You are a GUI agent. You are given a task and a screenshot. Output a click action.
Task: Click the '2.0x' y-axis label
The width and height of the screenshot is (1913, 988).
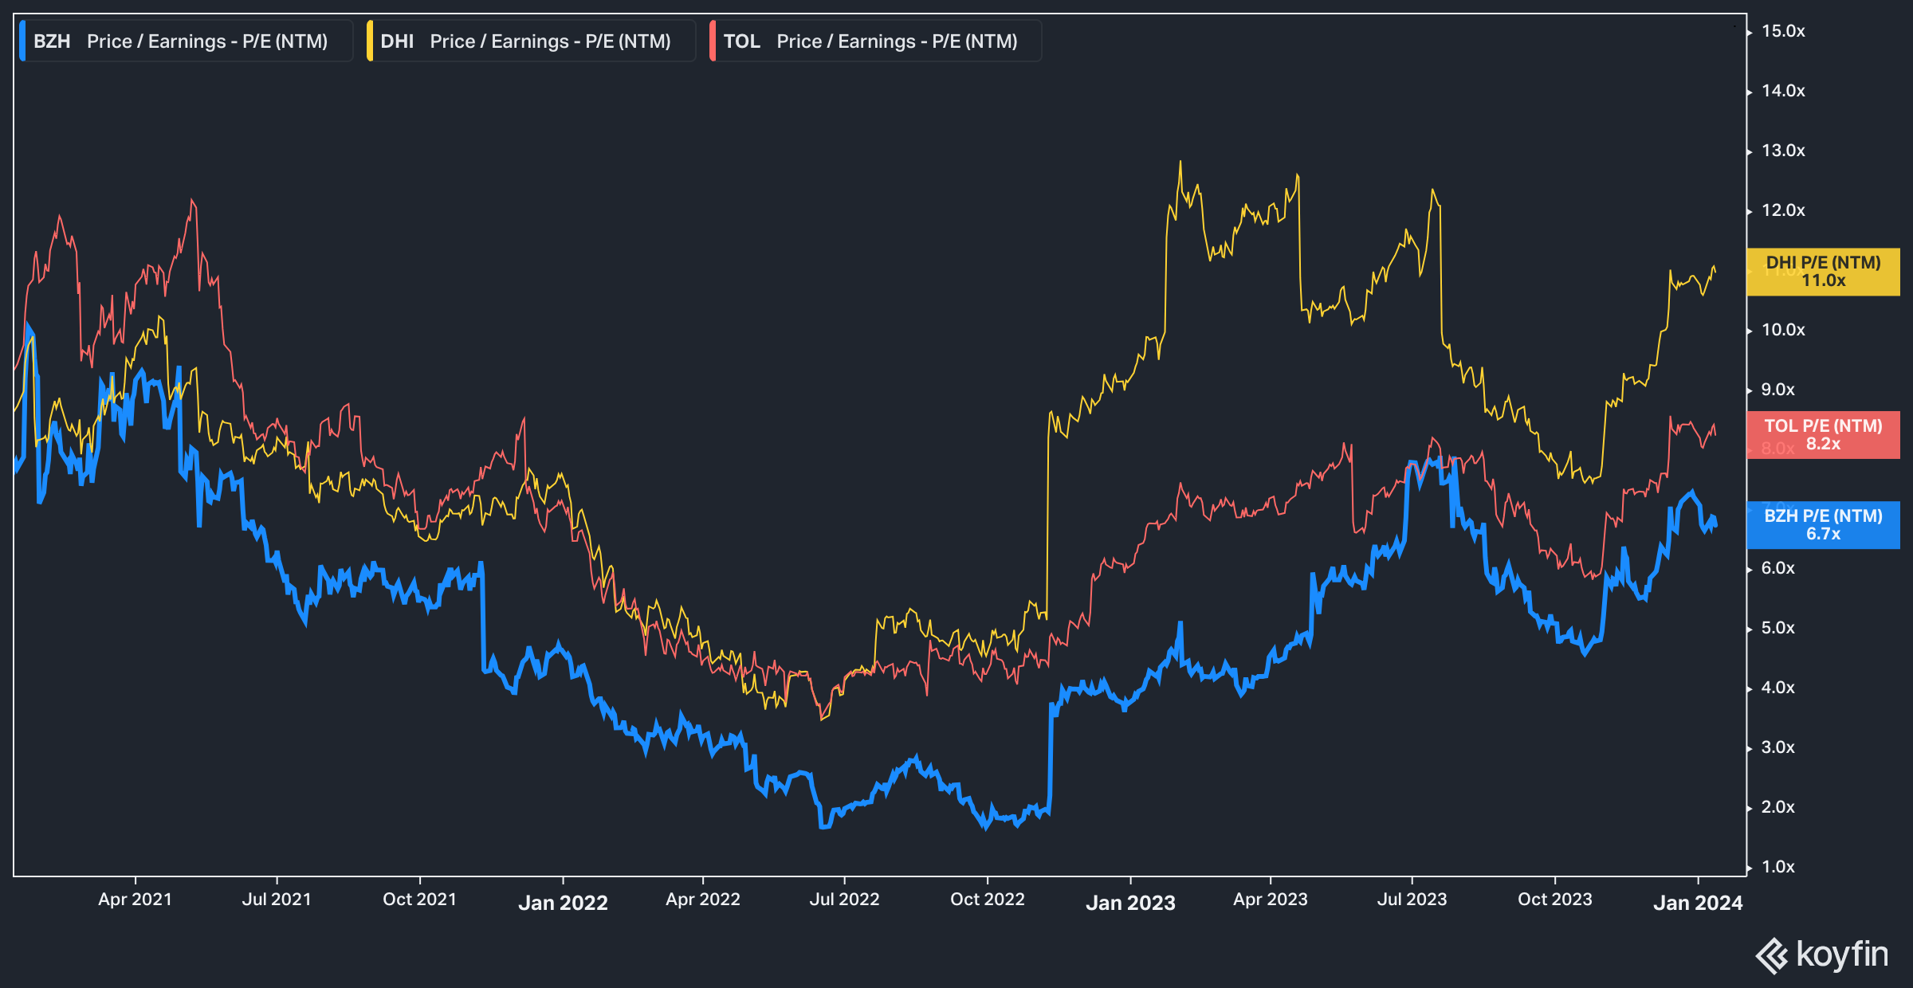[x=1778, y=807]
